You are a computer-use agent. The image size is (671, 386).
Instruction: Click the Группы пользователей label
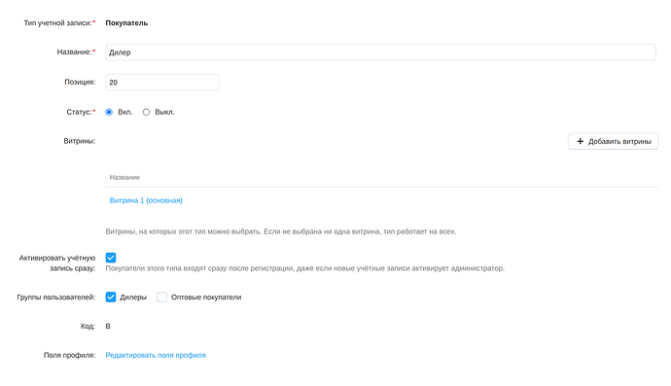coord(56,297)
